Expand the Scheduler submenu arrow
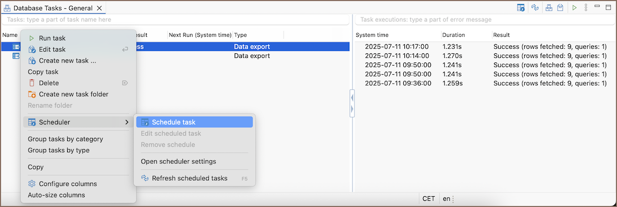Image resolution: width=617 pixels, height=207 pixels. (x=127, y=122)
